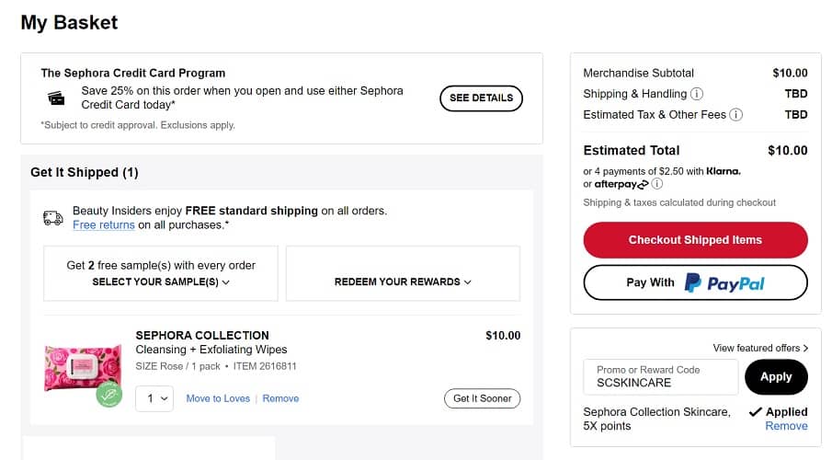Click the Estimated Tax info icon
This screenshot has height=460, width=832.
735,115
